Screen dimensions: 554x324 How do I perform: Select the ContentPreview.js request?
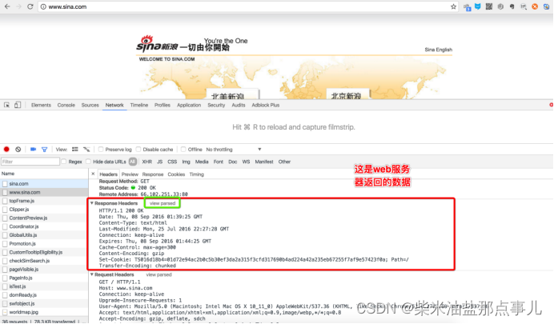pyautogui.click(x=44, y=218)
